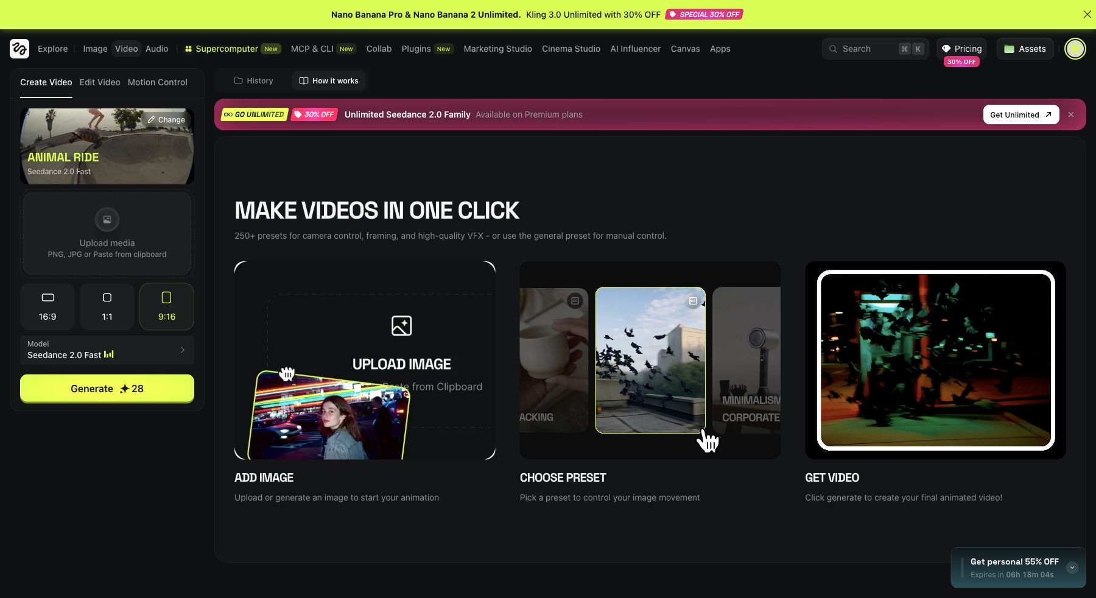
Task: Open MCP & CLI page
Action: click(323, 49)
